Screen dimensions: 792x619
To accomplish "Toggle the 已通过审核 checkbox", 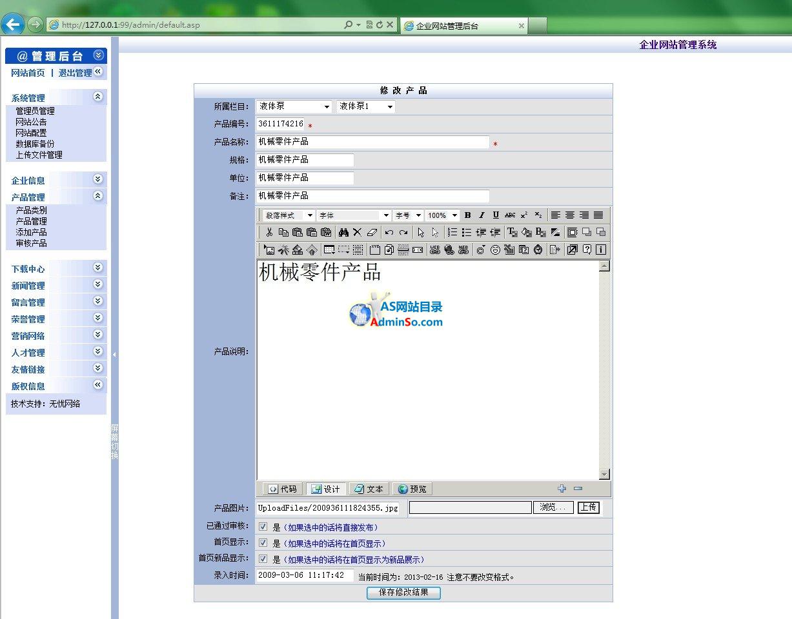I will 263,526.
